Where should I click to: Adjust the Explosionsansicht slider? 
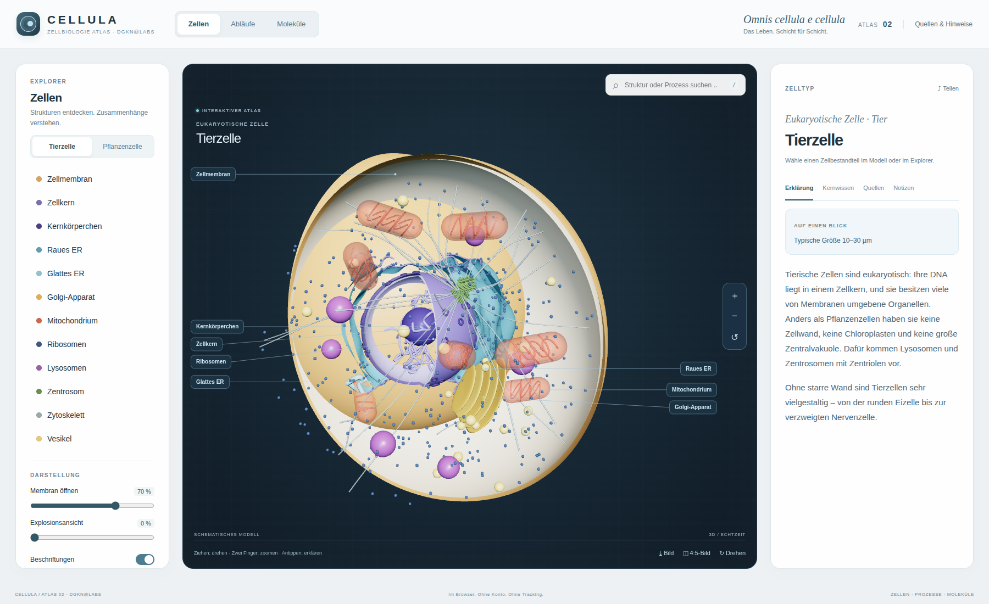coord(92,538)
